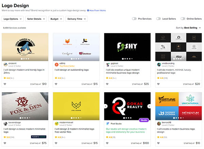Click $100 starting price on Pixel Studio gig

tap(146, 143)
